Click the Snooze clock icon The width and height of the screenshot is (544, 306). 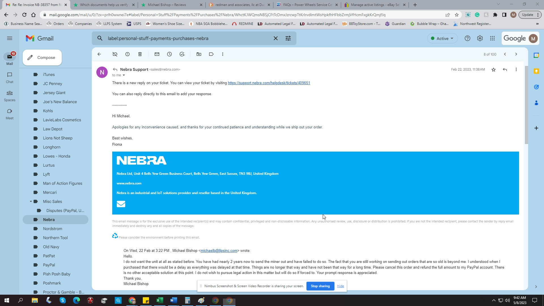click(x=169, y=54)
